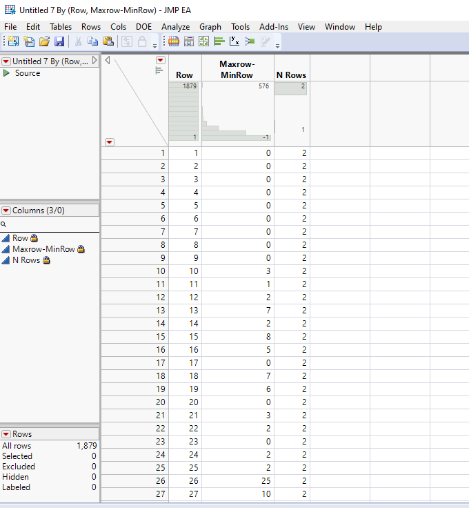Click the Open file folder icon
The width and height of the screenshot is (469, 508).
click(44, 41)
